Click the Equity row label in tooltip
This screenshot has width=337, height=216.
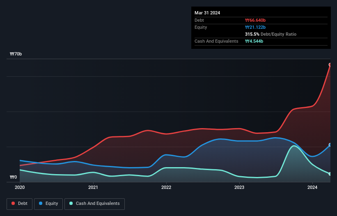201,27
